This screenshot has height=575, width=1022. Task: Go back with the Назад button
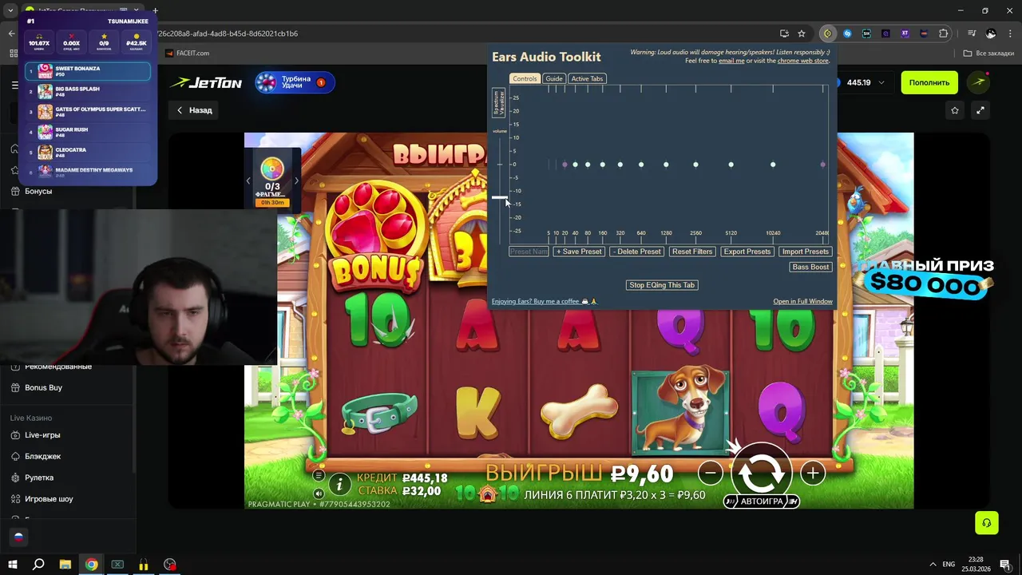tap(194, 110)
